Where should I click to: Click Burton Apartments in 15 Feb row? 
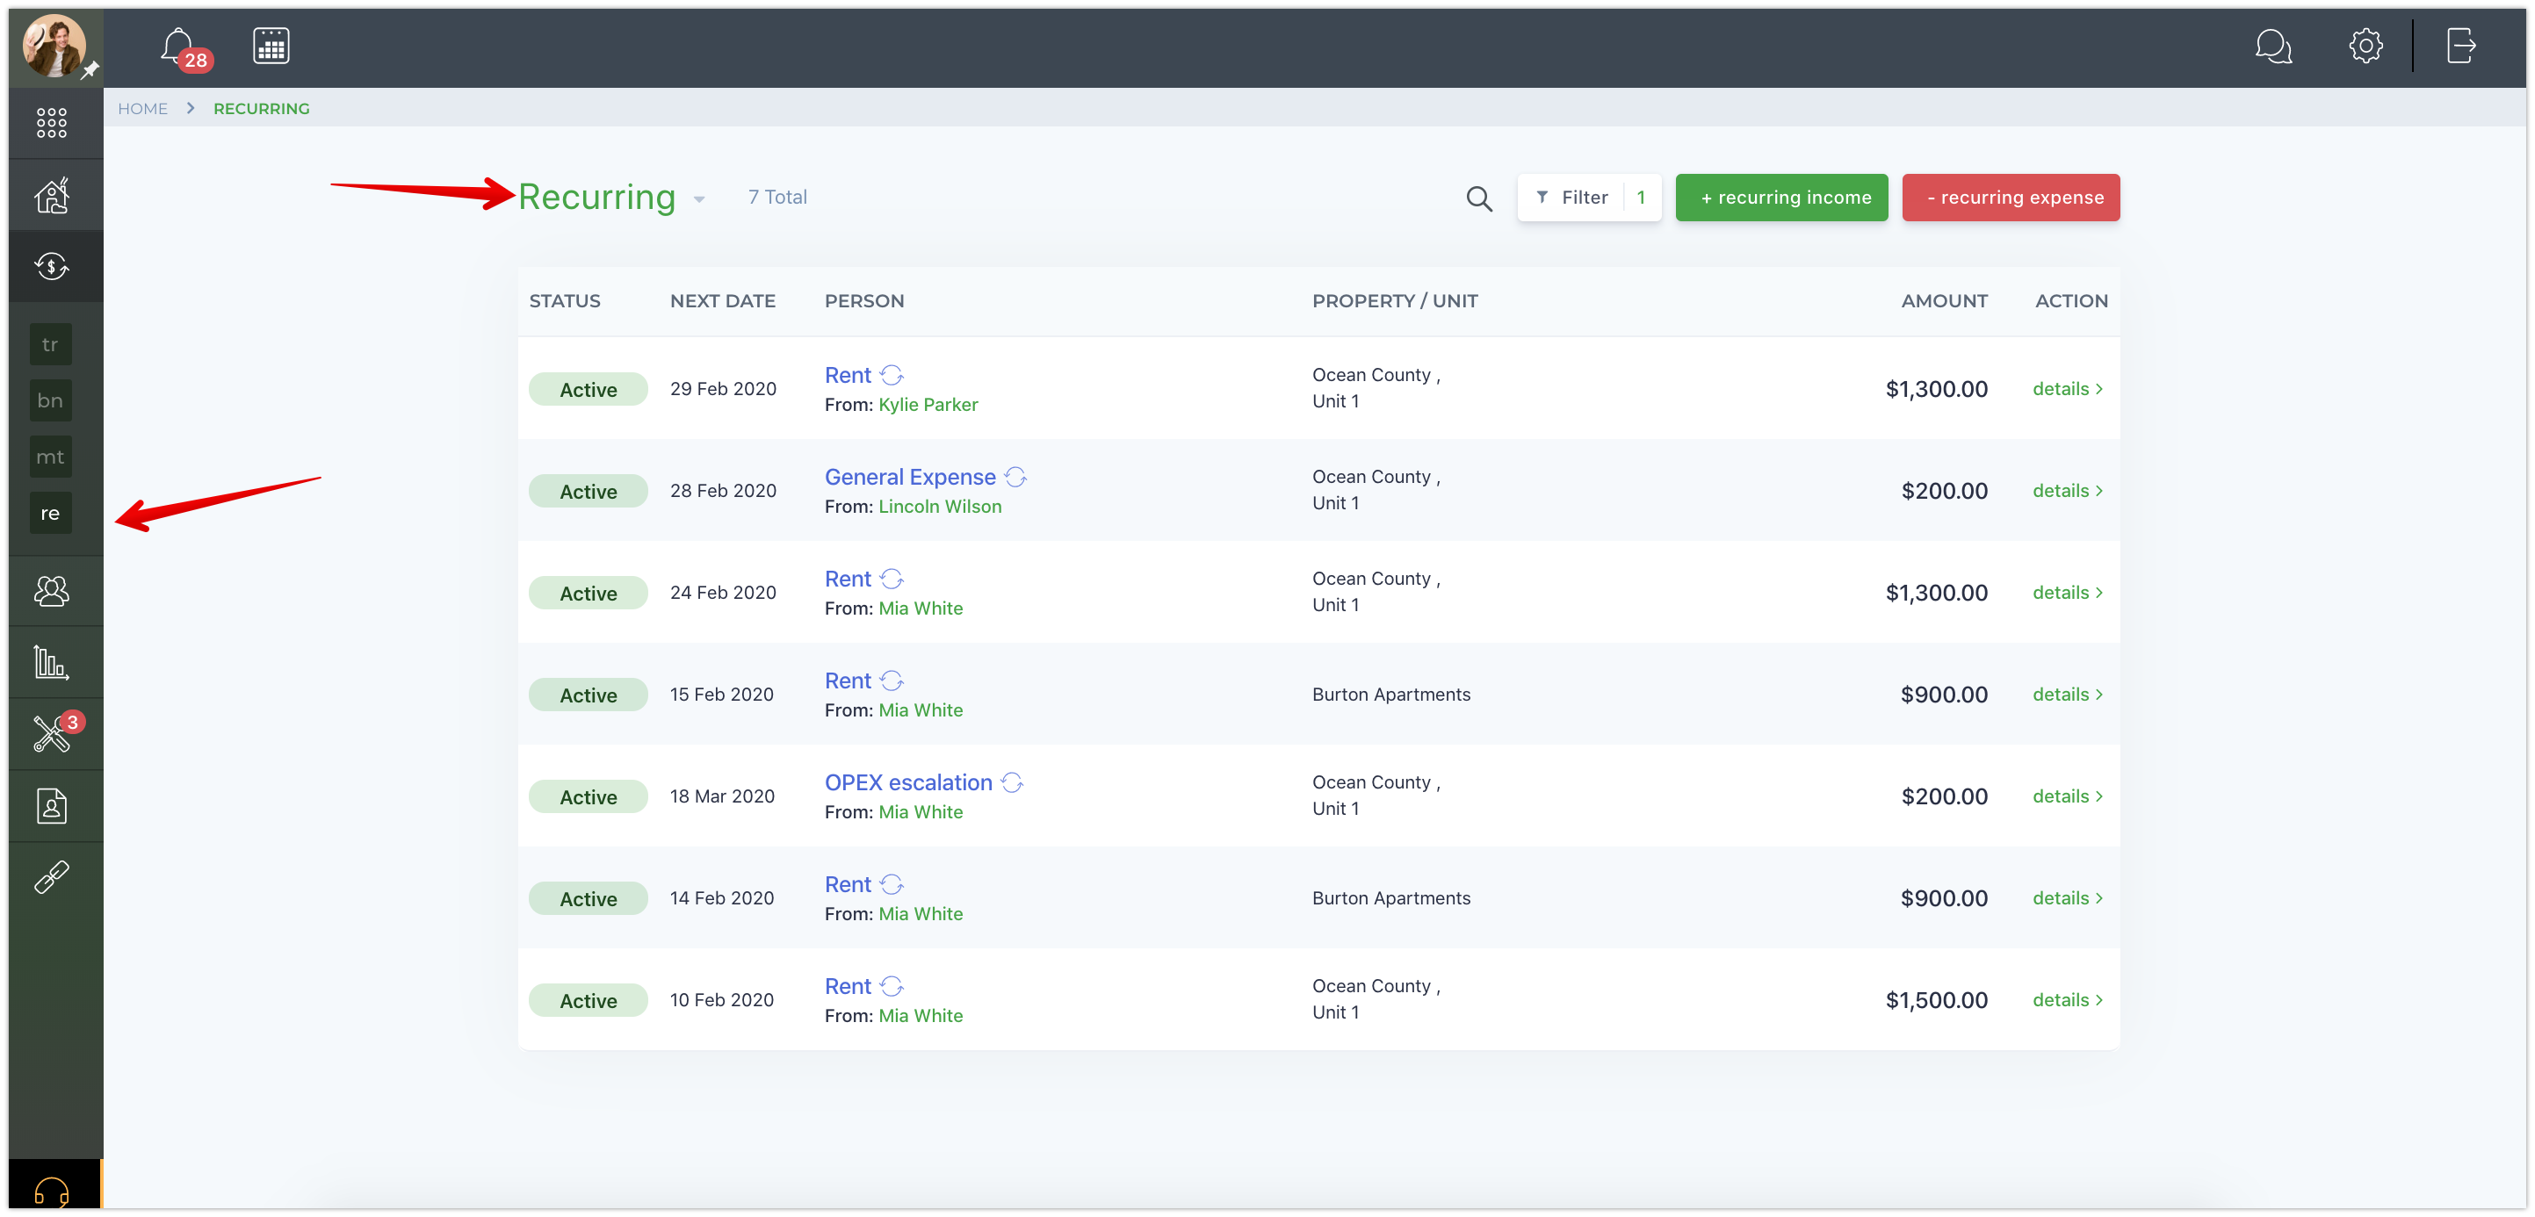[1390, 695]
